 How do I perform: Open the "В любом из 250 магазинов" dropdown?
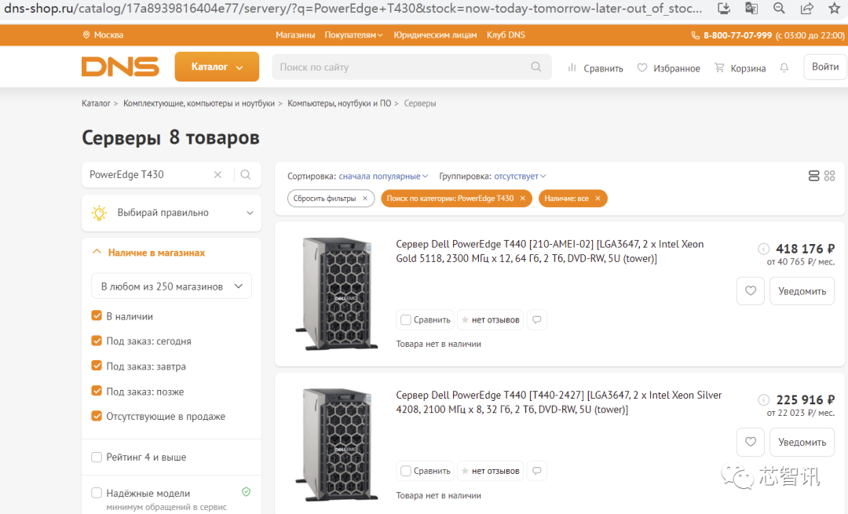(x=171, y=286)
